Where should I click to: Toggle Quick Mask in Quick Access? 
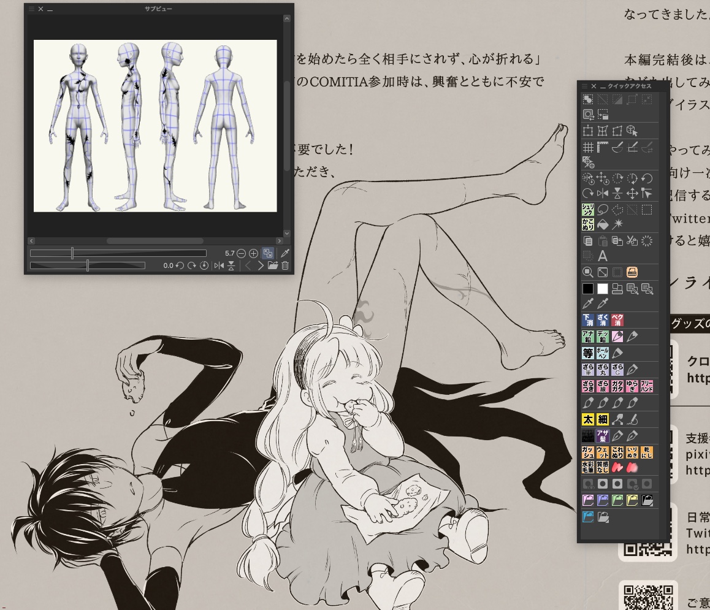click(x=588, y=115)
